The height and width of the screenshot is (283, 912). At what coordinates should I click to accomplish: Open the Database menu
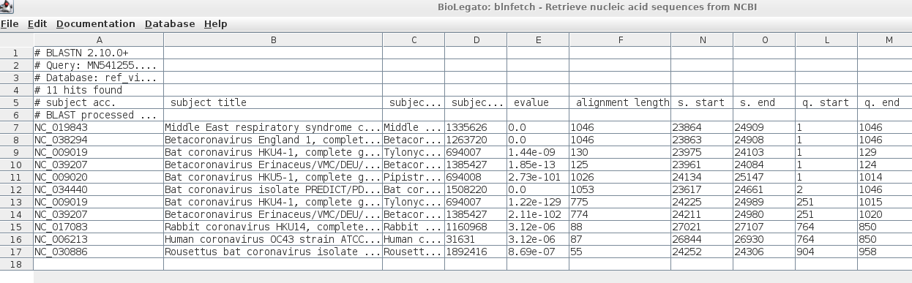[170, 23]
